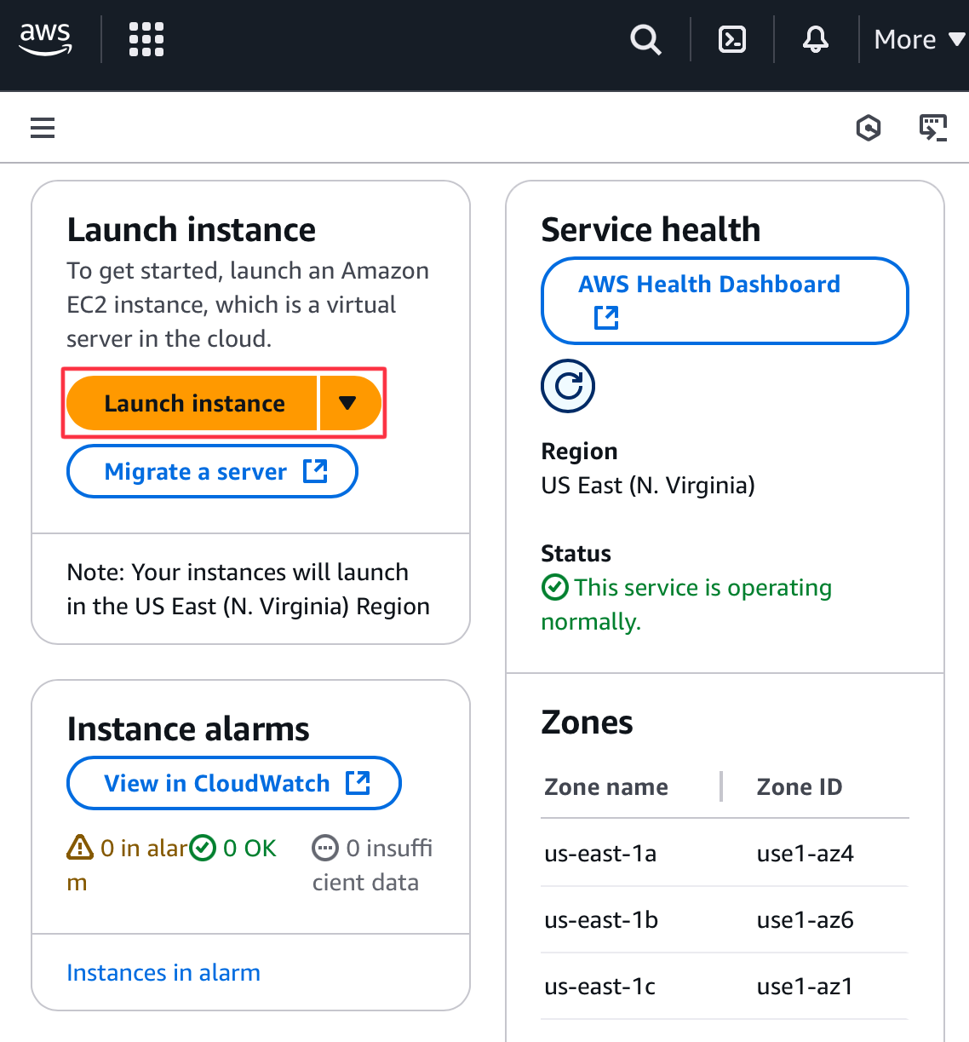Open the hamburger navigation menu
The height and width of the screenshot is (1042, 969).
click(x=43, y=128)
